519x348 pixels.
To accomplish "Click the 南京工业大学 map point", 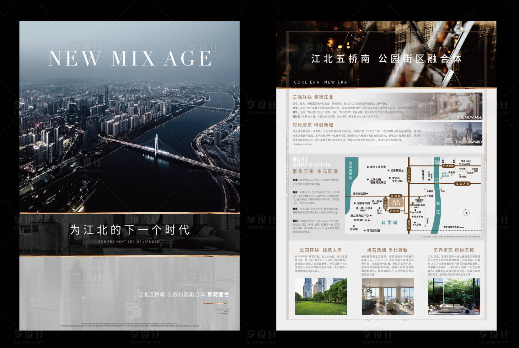I will click(x=376, y=167).
